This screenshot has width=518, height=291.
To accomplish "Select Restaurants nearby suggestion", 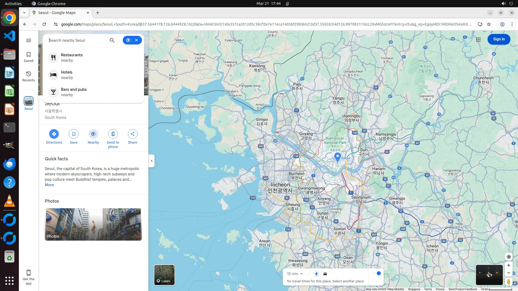I will (x=72, y=57).
